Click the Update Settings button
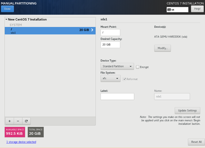Viewport: 205px width, 148px height. tap(187, 111)
